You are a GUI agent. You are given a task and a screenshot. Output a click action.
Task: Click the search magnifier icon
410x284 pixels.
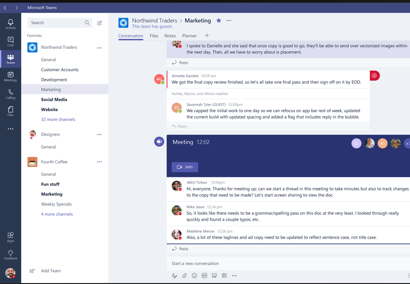(x=87, y=23)
